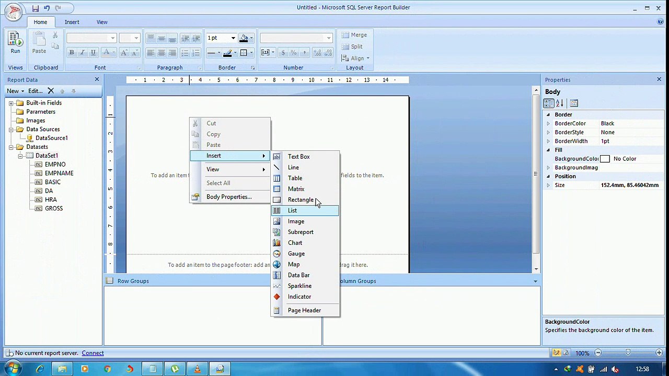Choose Table from Insert submenu

305,178
